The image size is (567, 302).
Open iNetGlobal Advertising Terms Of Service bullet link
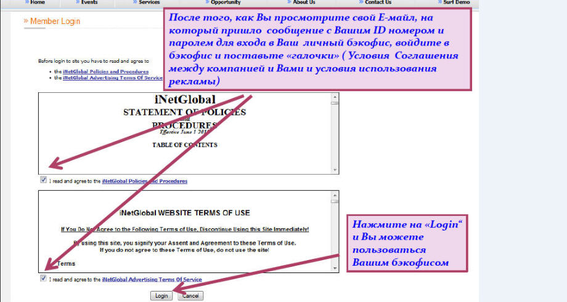tap(113, 77)
